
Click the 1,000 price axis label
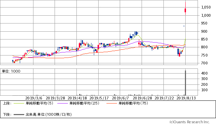pyautogui.click(x=206, y=15)
